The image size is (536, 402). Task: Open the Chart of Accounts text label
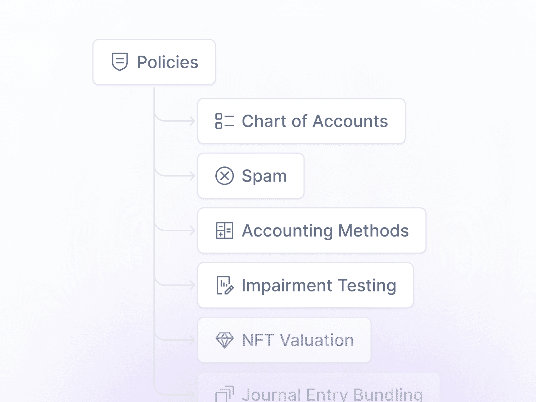(x=315, y=121)
